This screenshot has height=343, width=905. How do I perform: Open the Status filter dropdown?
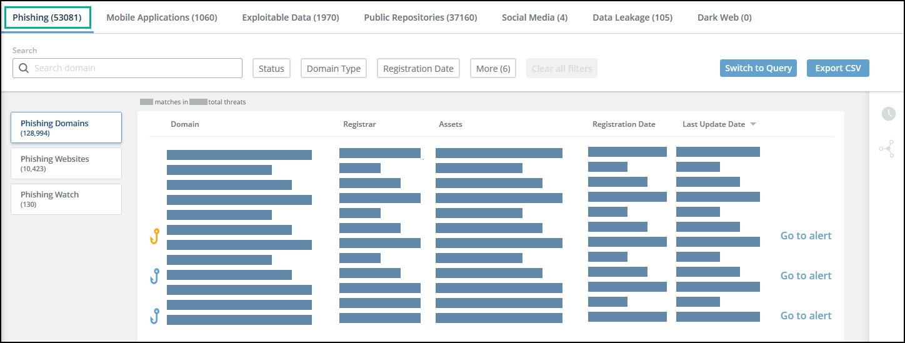[x=271, y=69]
